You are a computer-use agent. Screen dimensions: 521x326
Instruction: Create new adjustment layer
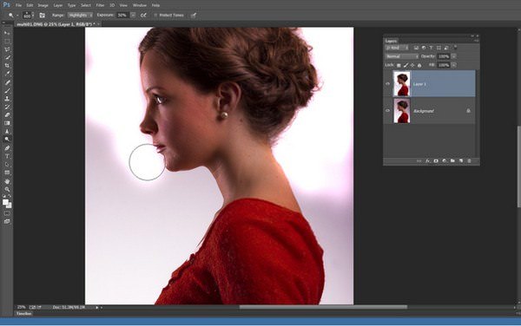pos(445,161)
